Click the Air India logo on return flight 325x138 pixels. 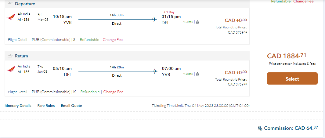(11, 69)
